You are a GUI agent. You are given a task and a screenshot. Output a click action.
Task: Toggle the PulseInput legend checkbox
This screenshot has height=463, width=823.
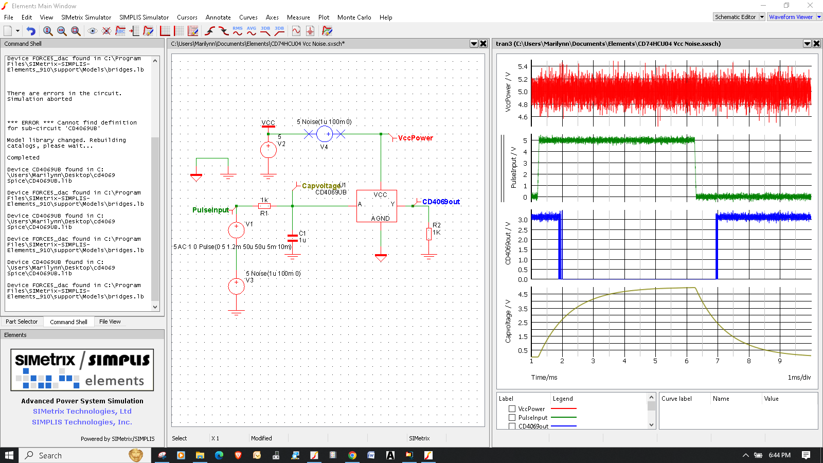[512, 418]
